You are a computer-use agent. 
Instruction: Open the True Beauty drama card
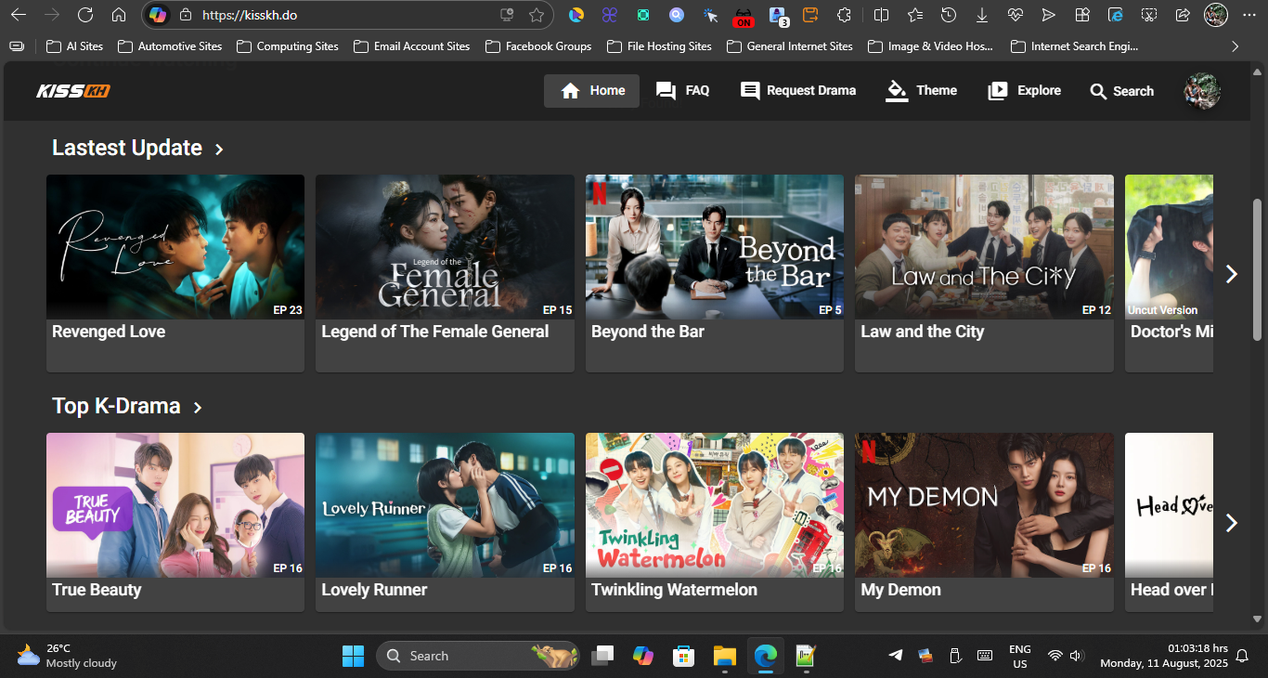click(x=175, y=522)
